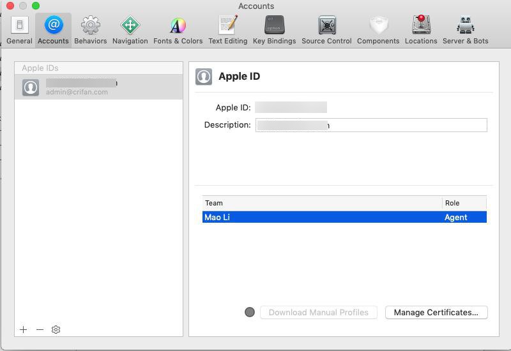This screenshot has height=351, width=511.
Task: Open Server & Bots preferences
Action: tap(466, 30)
